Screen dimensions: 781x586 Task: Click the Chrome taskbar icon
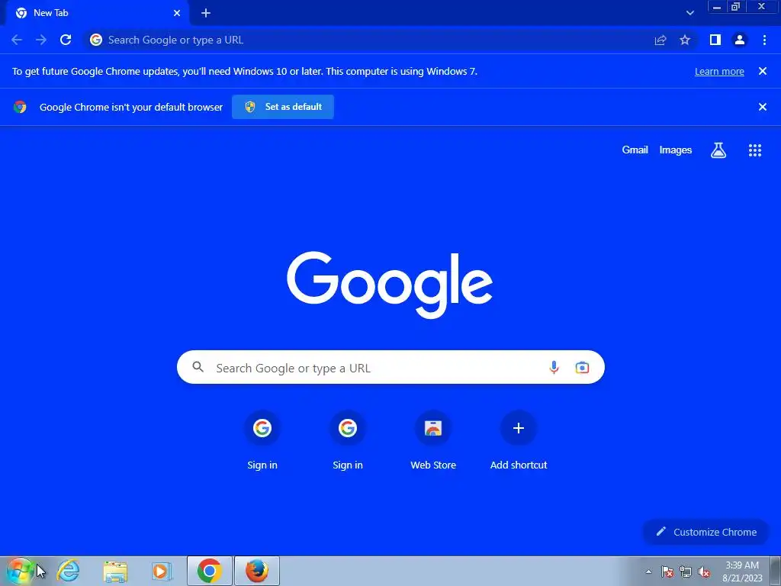209,571
